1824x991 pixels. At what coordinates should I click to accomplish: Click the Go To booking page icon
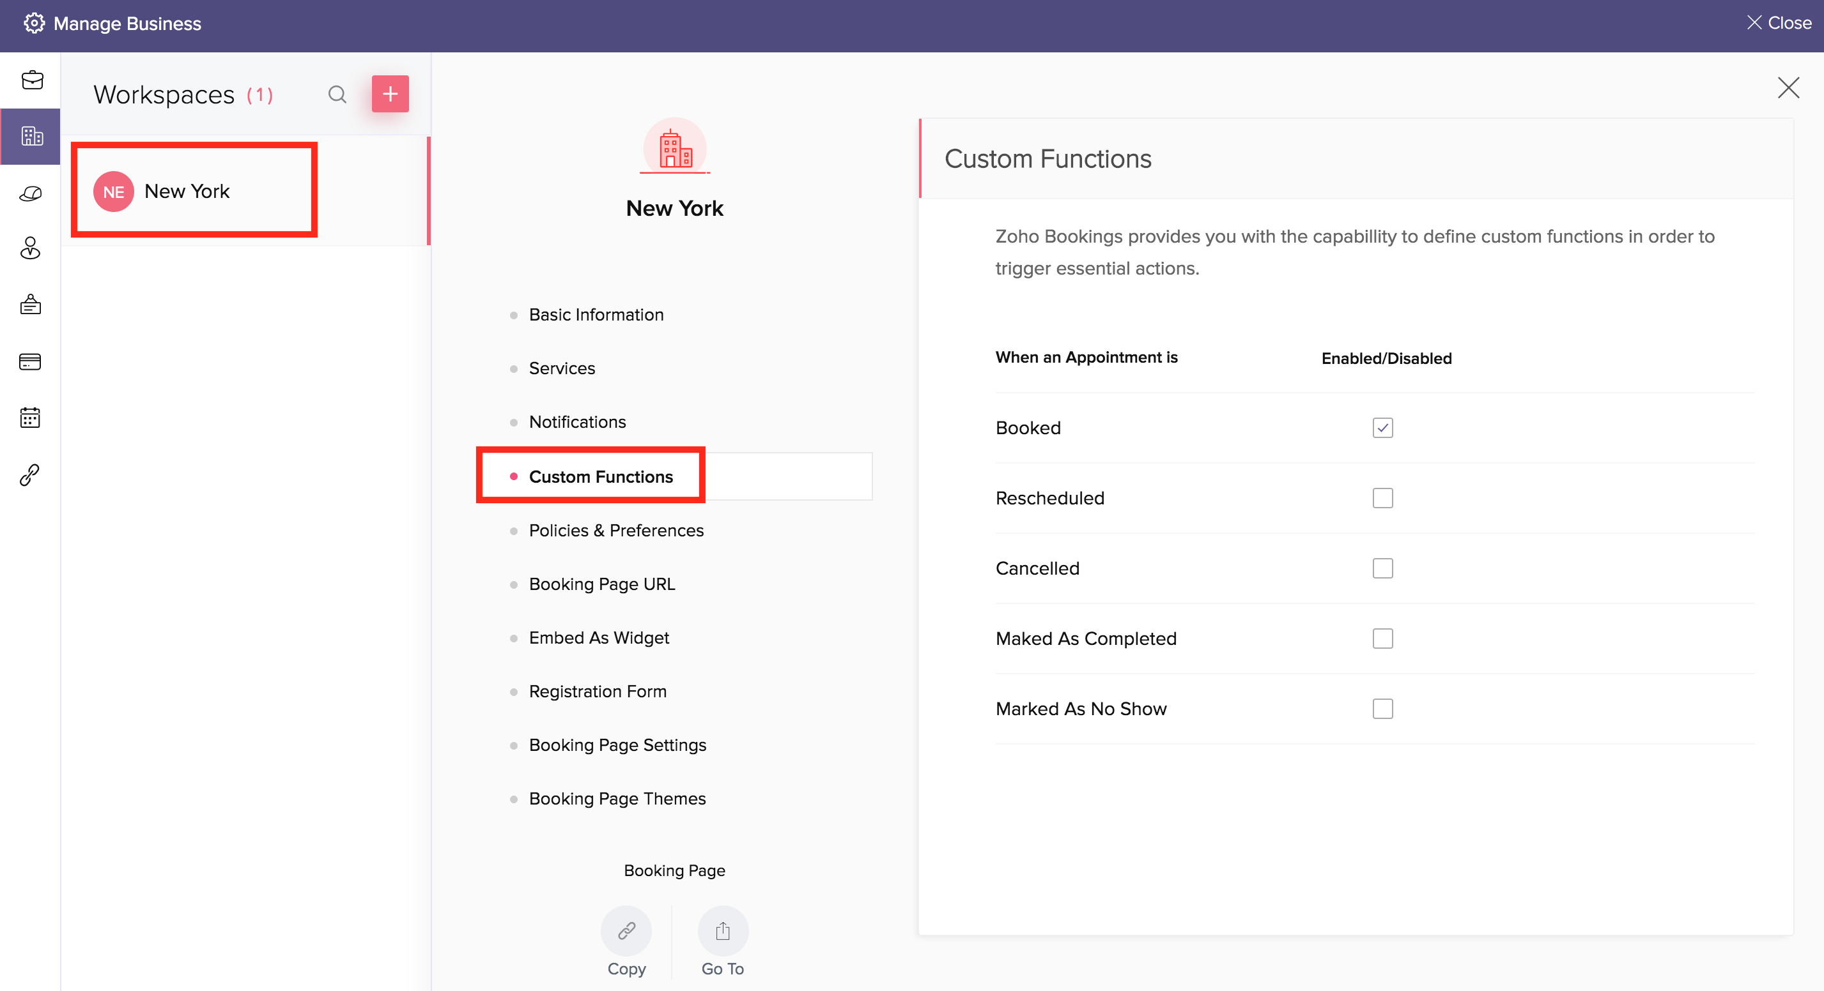[x=722, y=930]
